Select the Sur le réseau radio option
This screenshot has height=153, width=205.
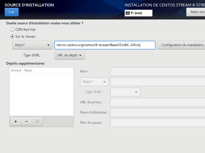point(12,36)
